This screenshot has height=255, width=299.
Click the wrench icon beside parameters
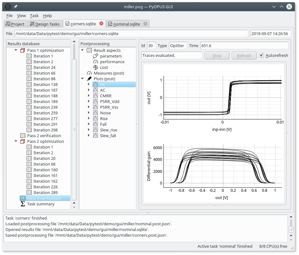pos(96,56)
